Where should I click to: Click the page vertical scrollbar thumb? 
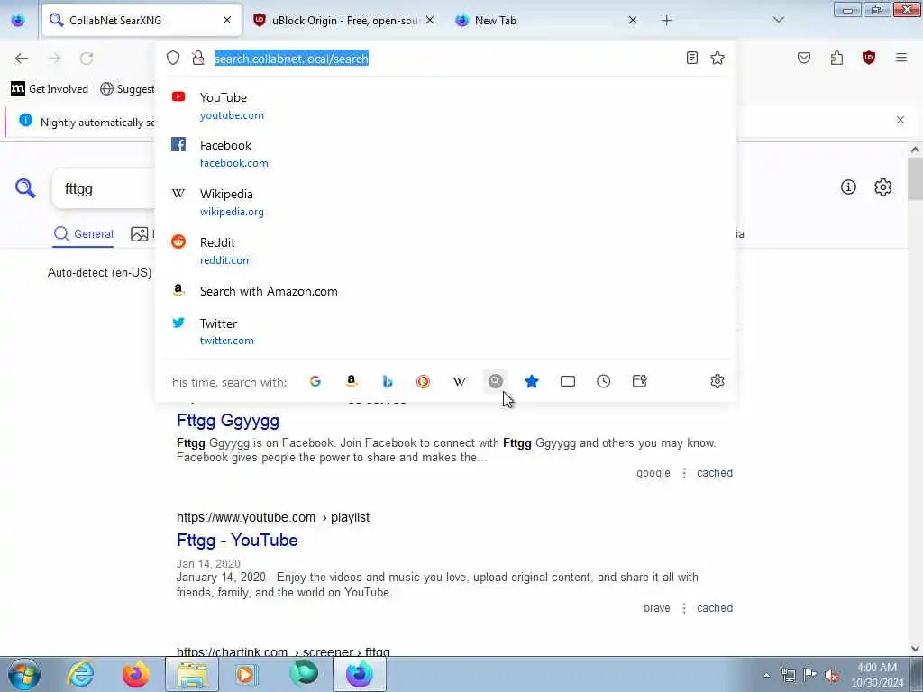tap(915, 179)
